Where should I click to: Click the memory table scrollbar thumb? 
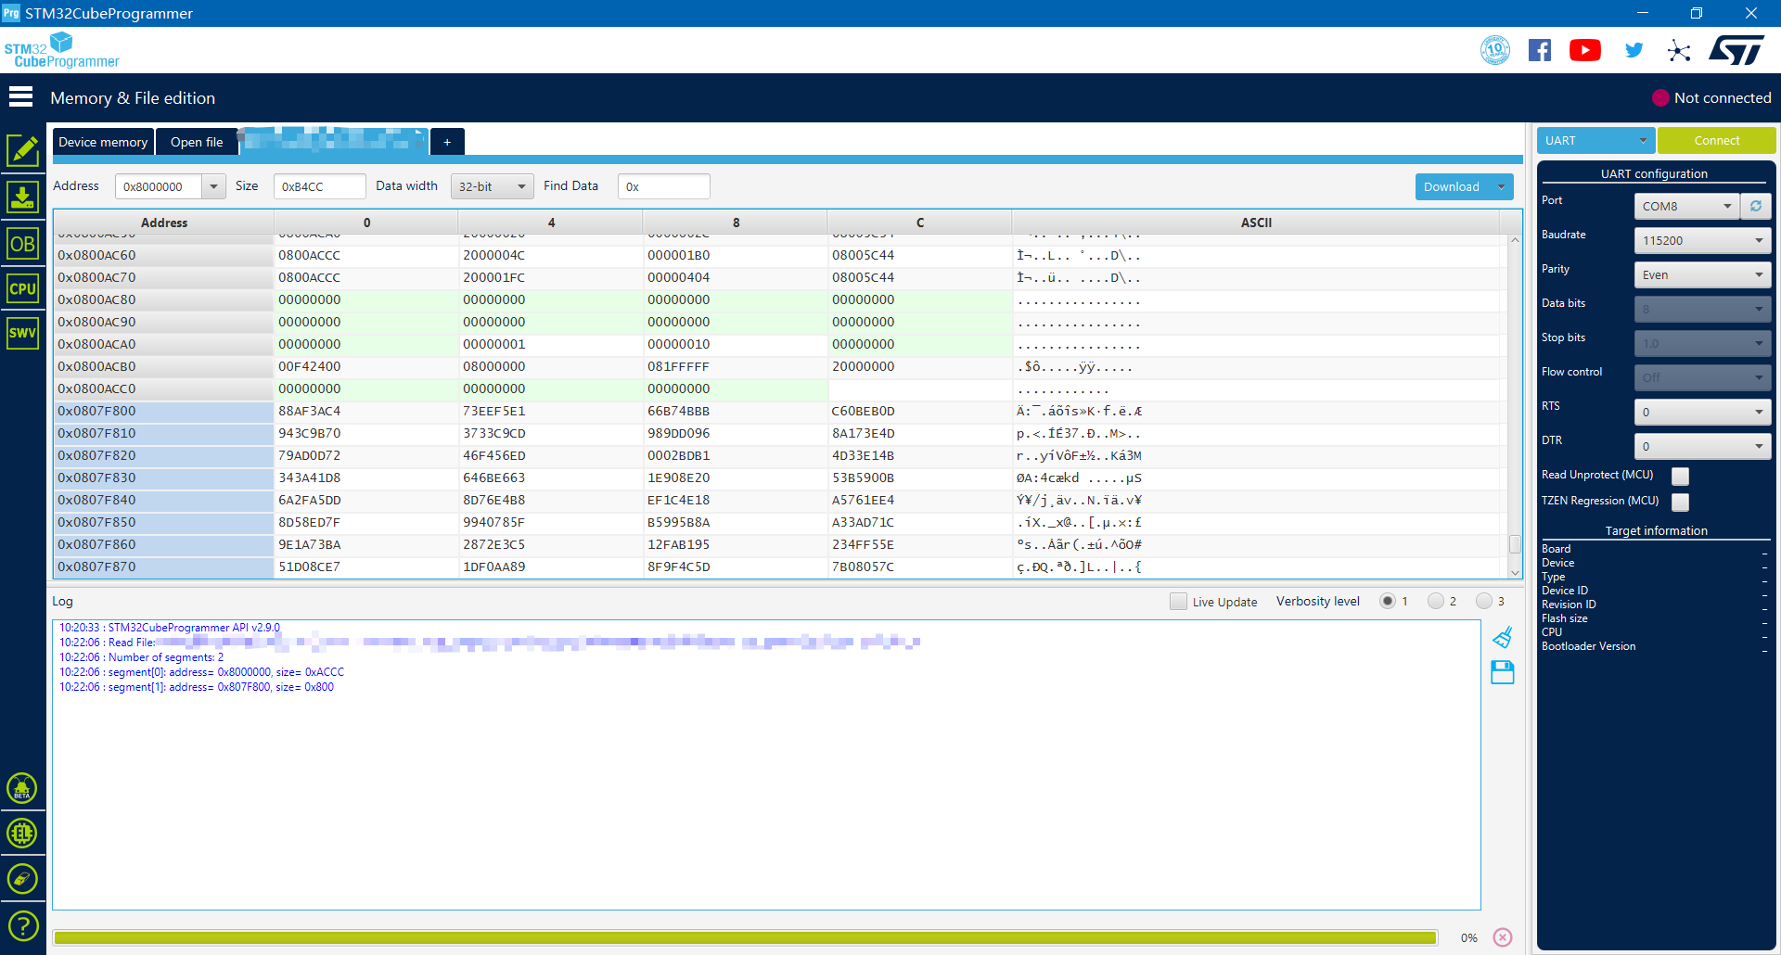click(1515, 543)
